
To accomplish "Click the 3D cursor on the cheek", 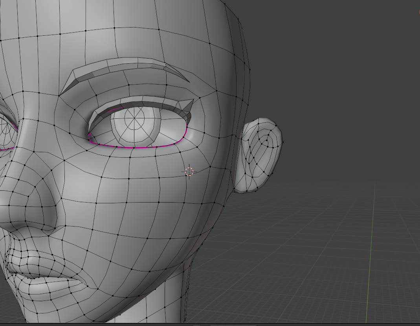I will click(189, 171).
